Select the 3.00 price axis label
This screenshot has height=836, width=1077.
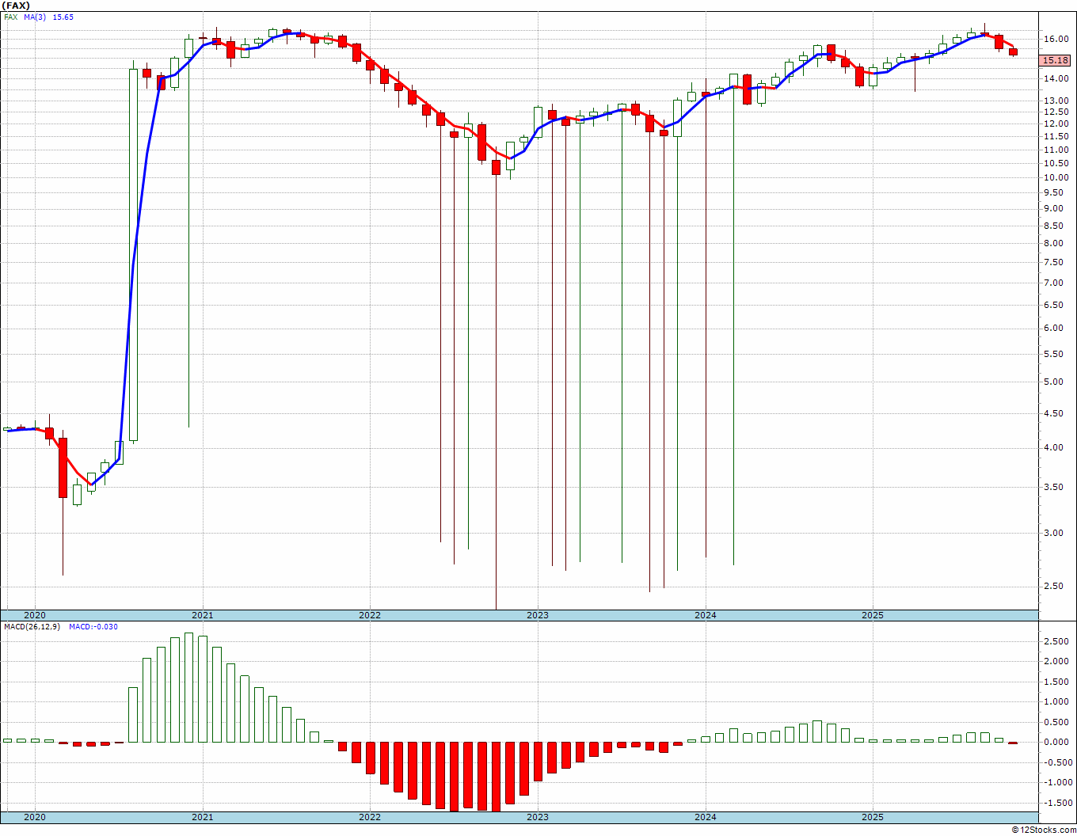[1055, 533]
